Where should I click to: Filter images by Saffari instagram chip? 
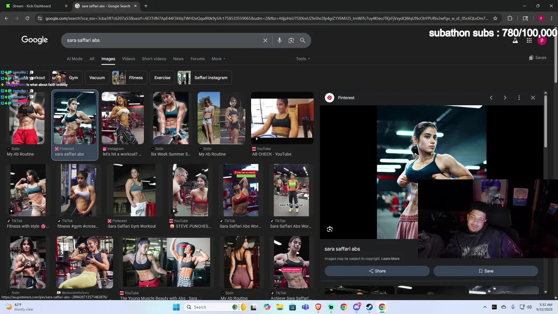(x=204, y=78)
